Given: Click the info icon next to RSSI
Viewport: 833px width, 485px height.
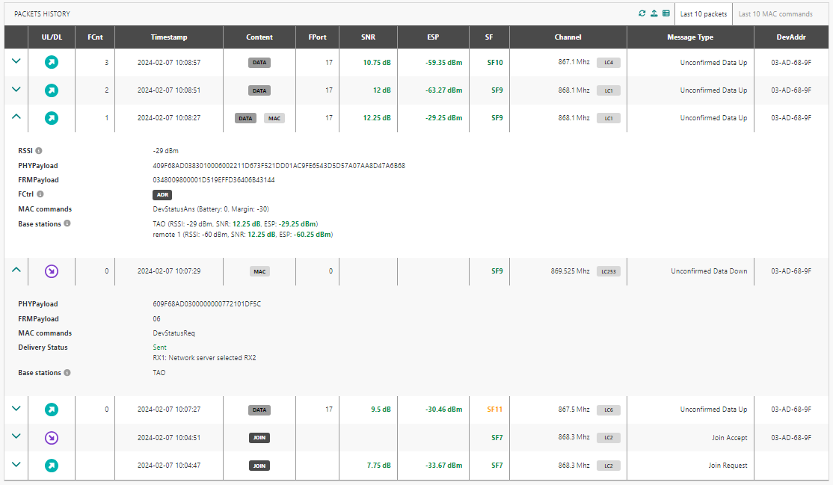Looking at the screenshot, I should (x=39, y=151).
